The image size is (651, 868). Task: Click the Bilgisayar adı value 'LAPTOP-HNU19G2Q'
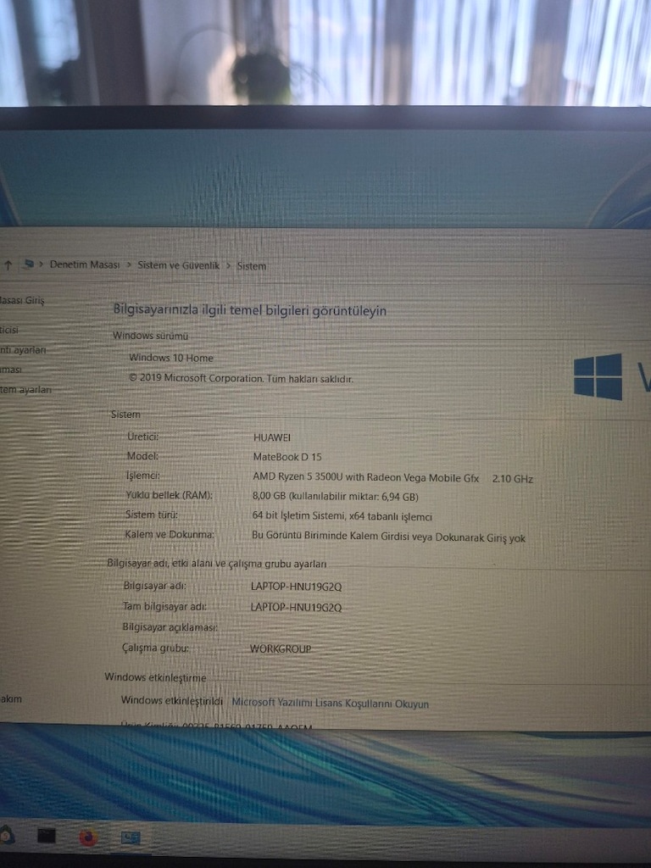(296, 587)
